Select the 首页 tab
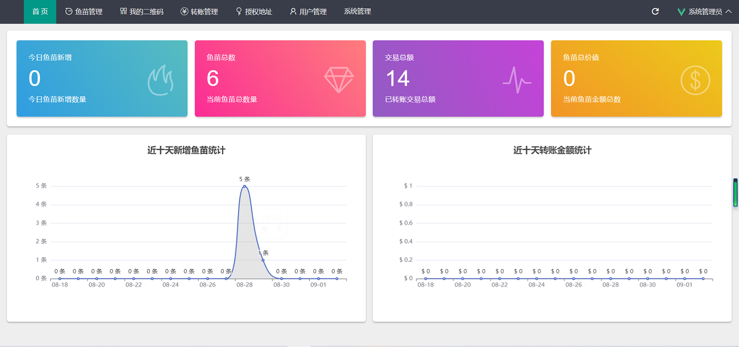The width and height of the screenshot is (739, 347). [40, 12]
